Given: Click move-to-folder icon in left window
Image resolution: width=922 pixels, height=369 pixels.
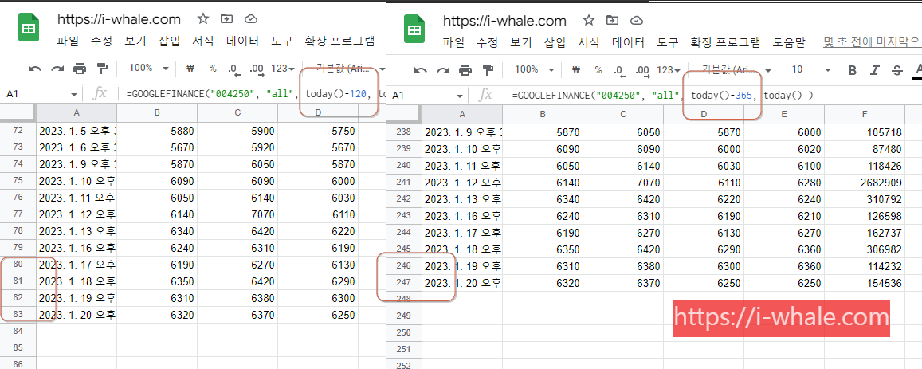Looking at the screenshot, I should coord(226,19).
